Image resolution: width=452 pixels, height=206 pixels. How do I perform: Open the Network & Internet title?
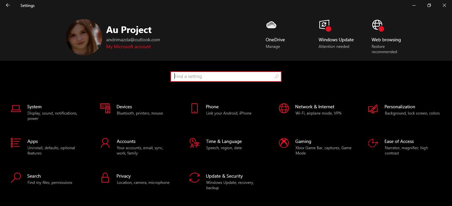coord(315,107)
